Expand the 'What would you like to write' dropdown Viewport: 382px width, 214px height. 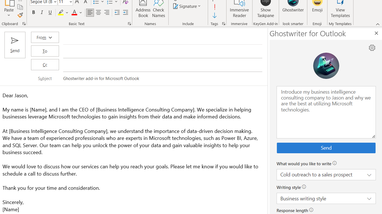pos(326,175)
